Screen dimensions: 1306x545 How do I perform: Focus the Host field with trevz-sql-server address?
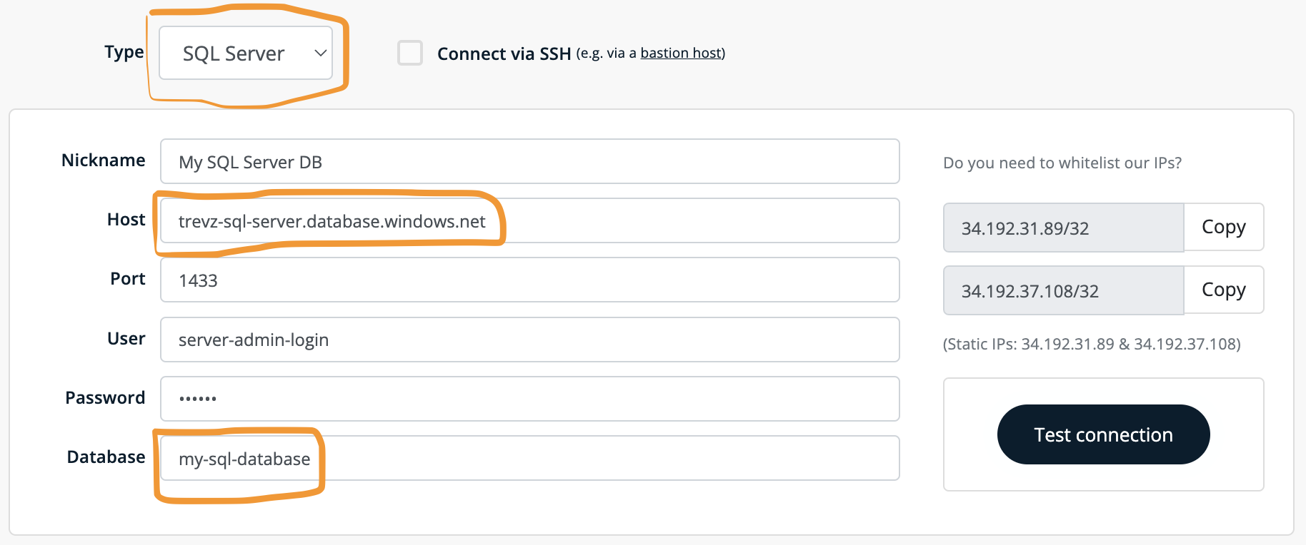529,220
